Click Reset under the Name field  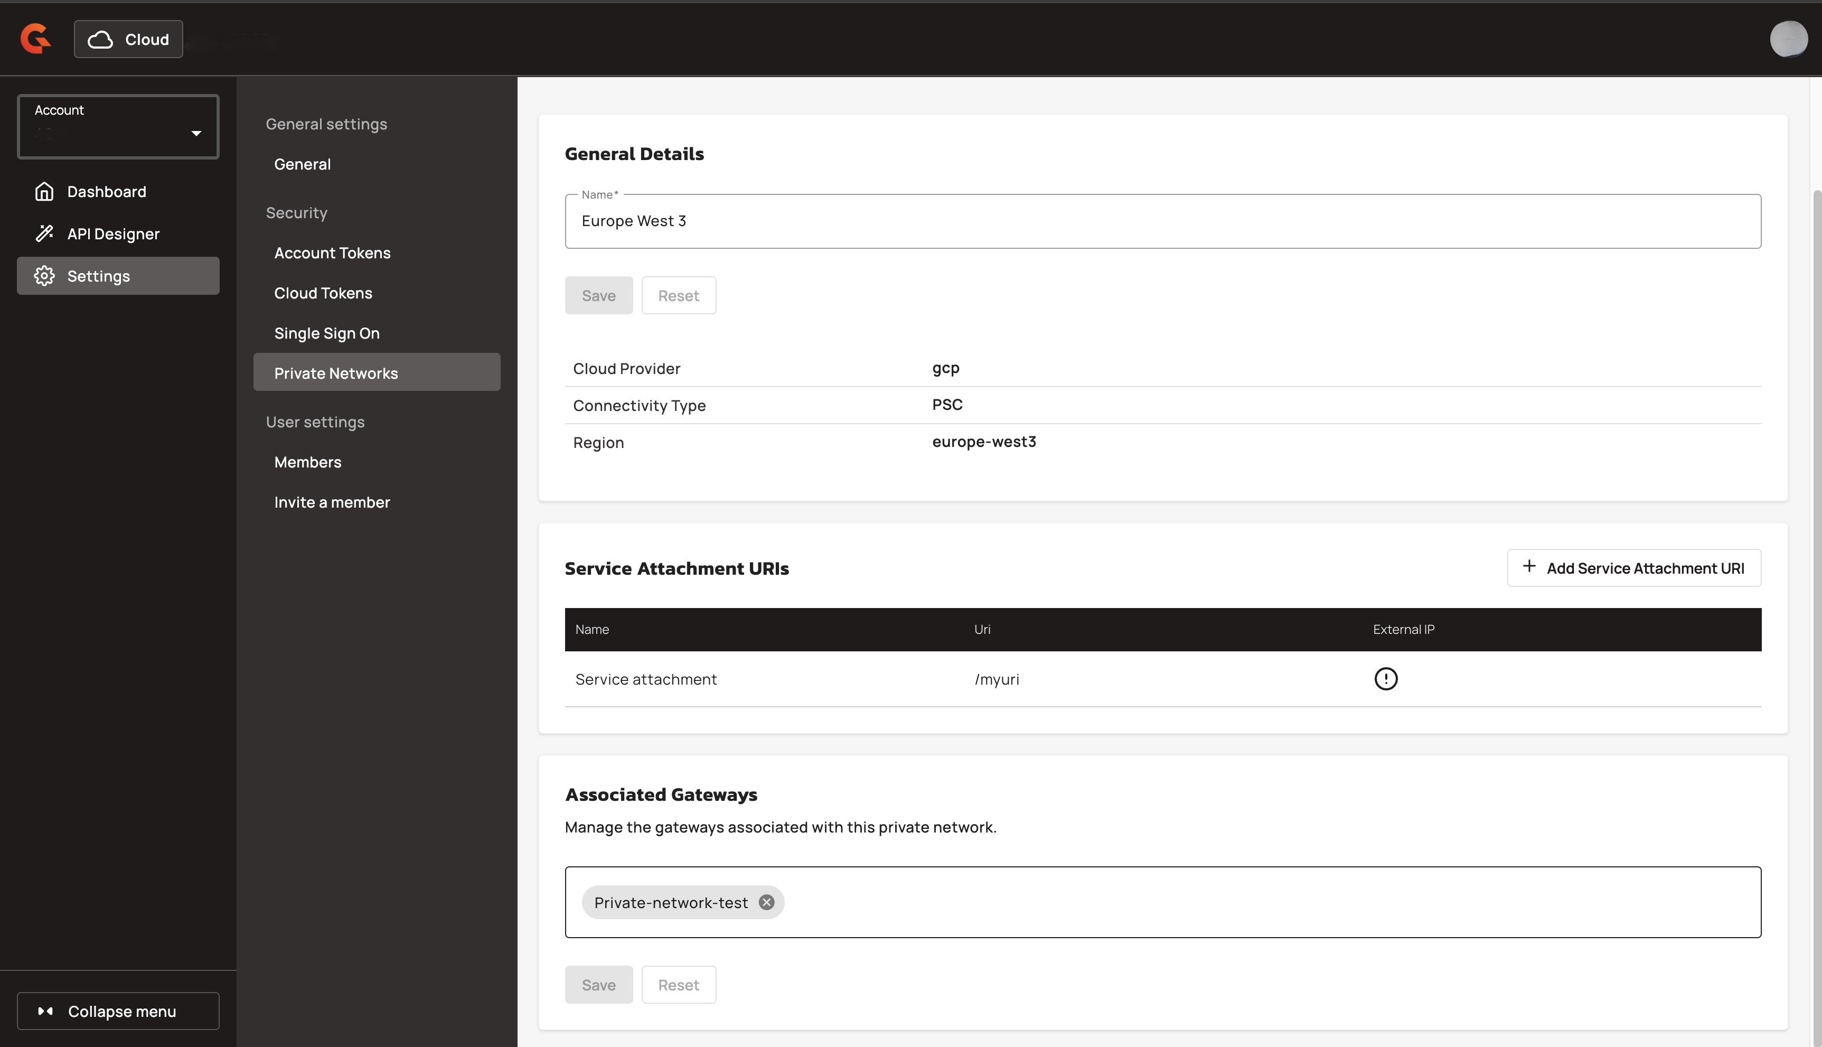(x=678, y=295)
